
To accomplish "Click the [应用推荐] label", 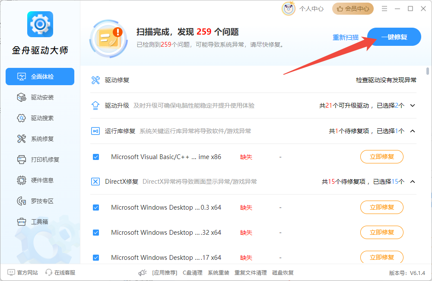I will point(165,273).
